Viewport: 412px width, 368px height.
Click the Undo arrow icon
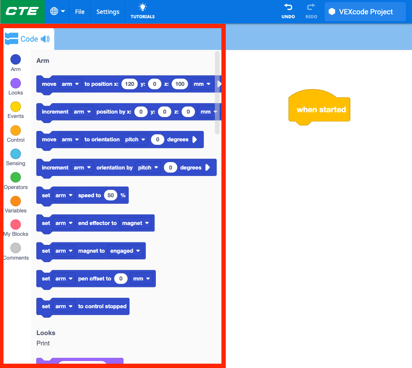[x=288, y=7]
